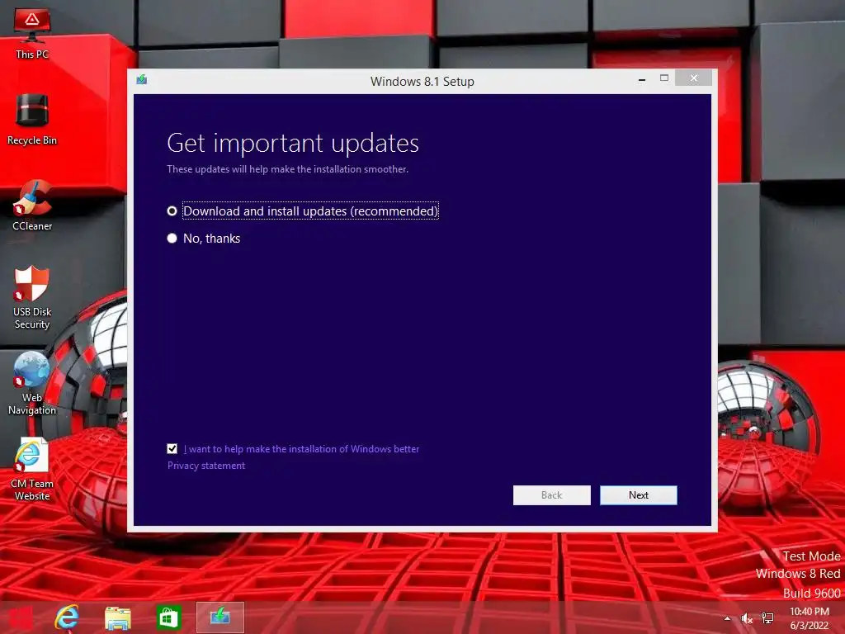This screenshot has height=634, width=845.
Task: Click the Back button
Action: (551, 495)
